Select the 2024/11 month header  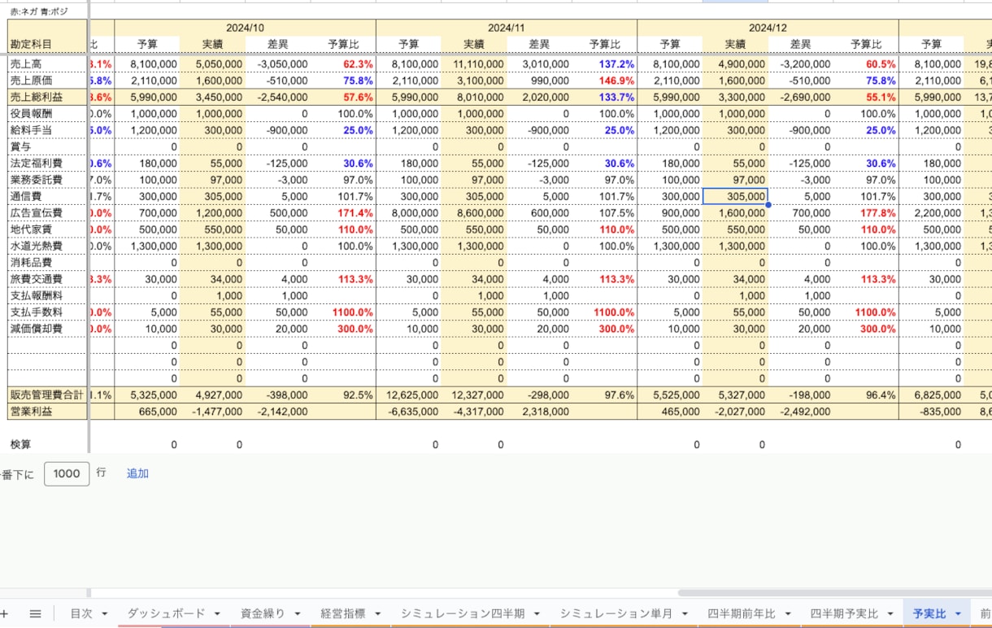point(507,28)
